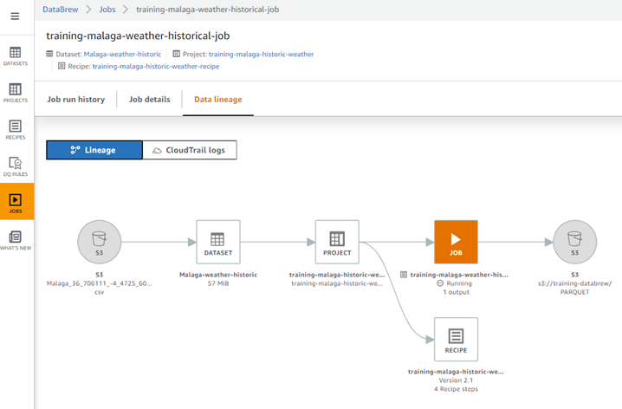Click the Version 2.1 label
This screenshot has height=409, width=622.
point(457,380)
